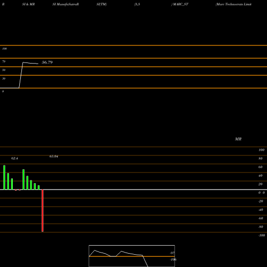Click the "-20" label on MR axis
267x267 pixels.
pyautogui.click(x=261, y=201)
